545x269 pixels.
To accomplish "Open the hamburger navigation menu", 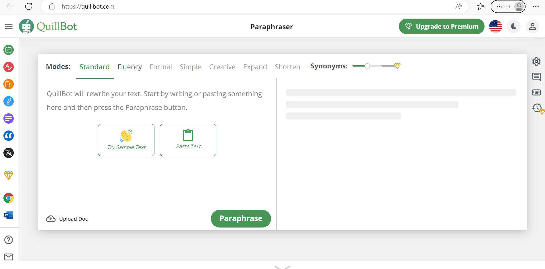I will [9, 26].
